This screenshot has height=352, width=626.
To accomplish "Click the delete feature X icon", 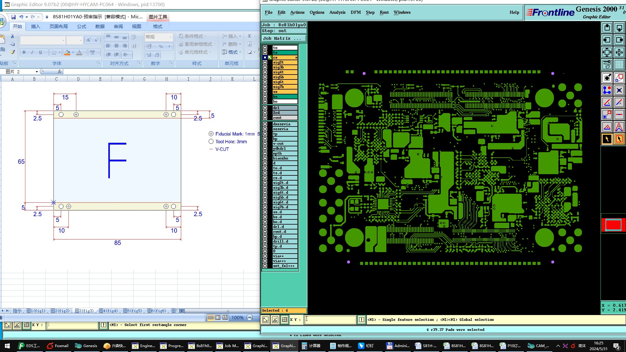I will (x=619, y=90).
